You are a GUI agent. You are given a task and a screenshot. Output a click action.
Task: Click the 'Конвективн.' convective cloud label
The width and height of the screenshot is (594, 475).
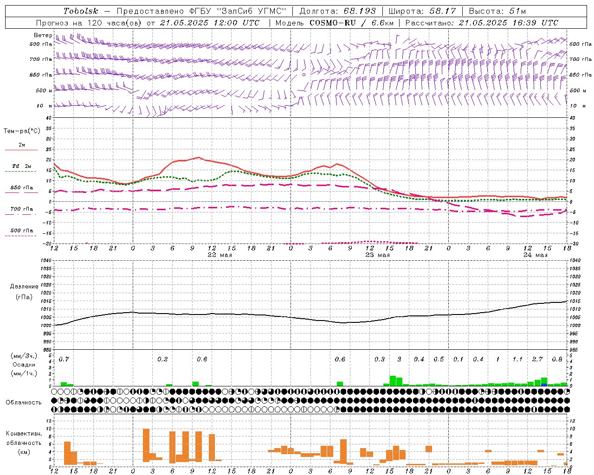tap(24, 434)
